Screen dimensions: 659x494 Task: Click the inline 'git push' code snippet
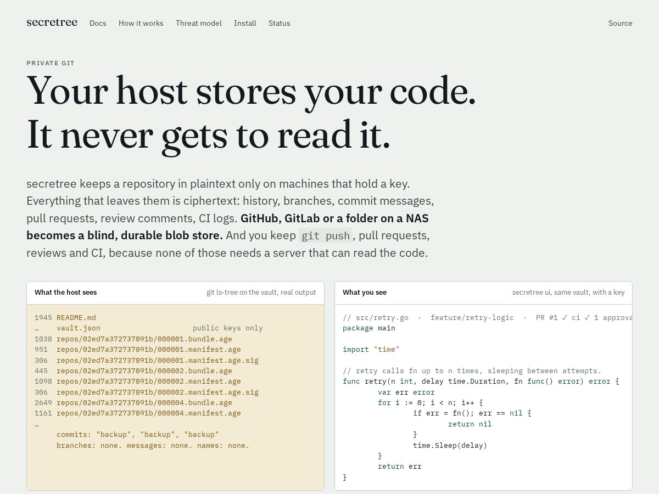point(326,235)
